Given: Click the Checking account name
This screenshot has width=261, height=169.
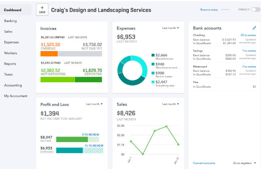Looking at the screenshot, I should click(199, 35).
